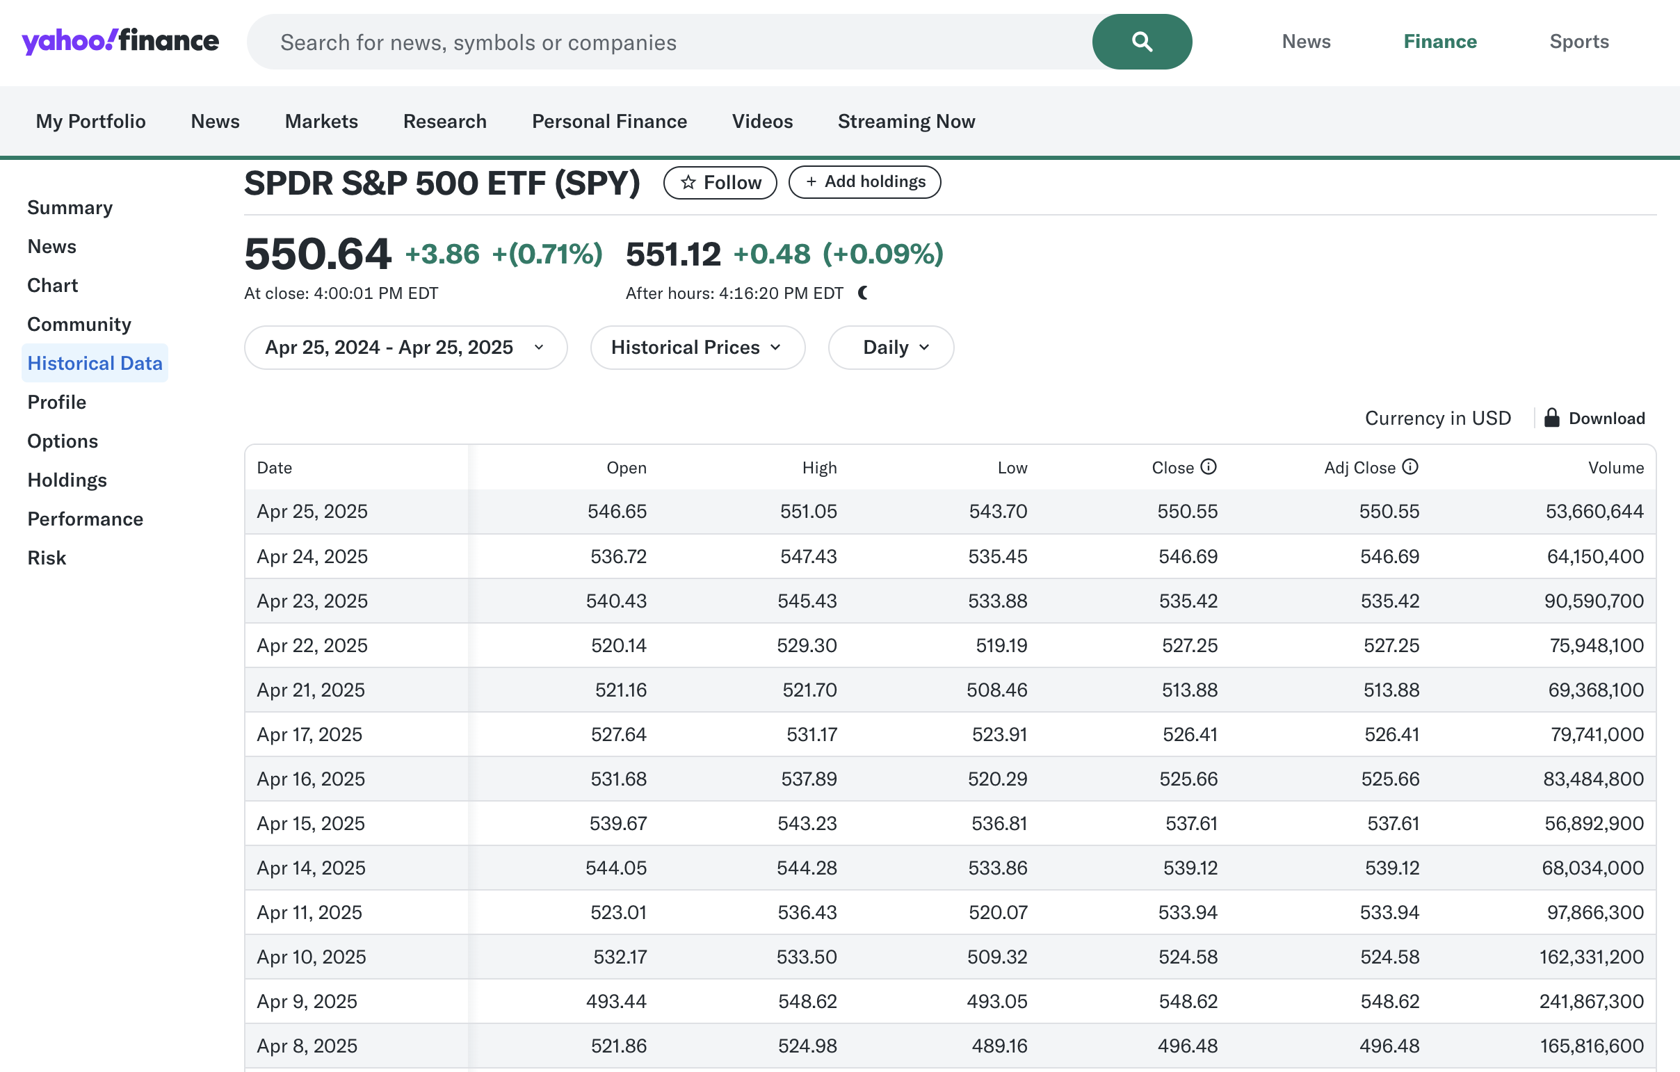Click the high value 551.05

(808, 511)
